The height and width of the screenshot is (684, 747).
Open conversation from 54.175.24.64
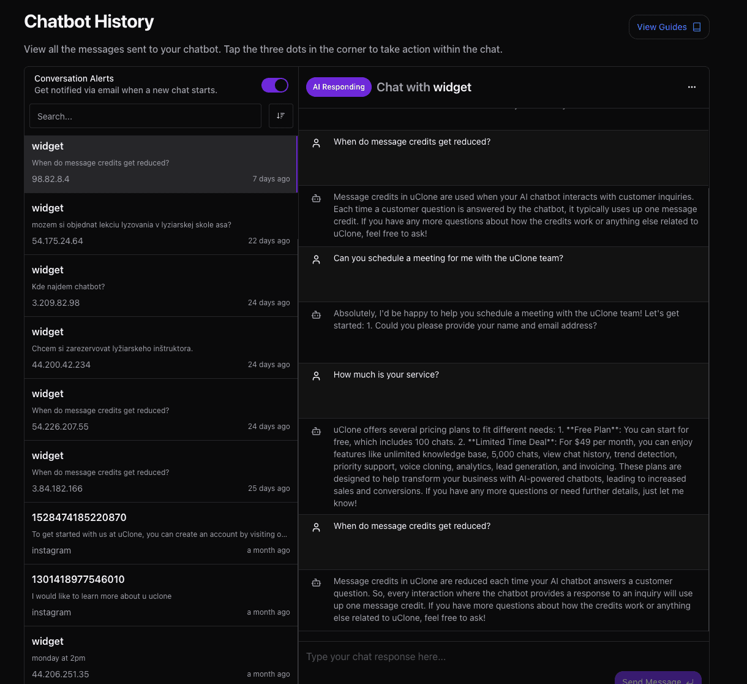coord(161,224)
